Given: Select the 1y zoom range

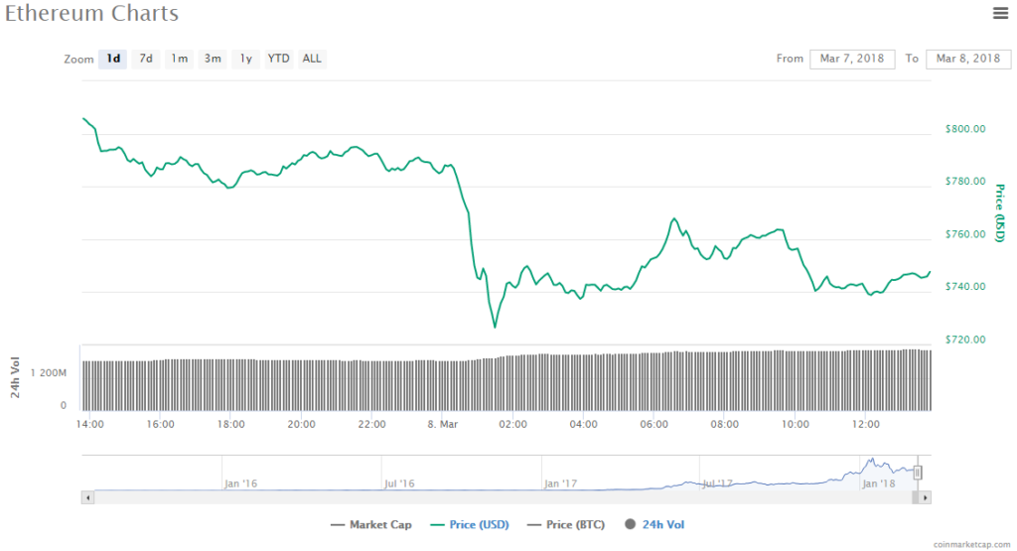Looking at the screenshot, I should tap(245, 59).
